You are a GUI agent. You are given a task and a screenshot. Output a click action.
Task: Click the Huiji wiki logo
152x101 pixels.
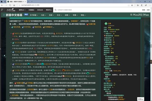pos(11,10)
